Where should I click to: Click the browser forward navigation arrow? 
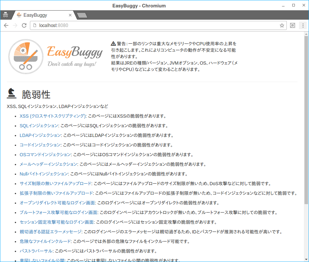pyautogui.click(x=15, y=25)
